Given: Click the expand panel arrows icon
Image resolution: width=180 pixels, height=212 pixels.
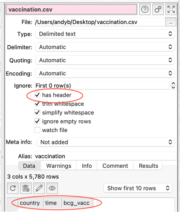Looking at the screenshot, I should point(171,10).
